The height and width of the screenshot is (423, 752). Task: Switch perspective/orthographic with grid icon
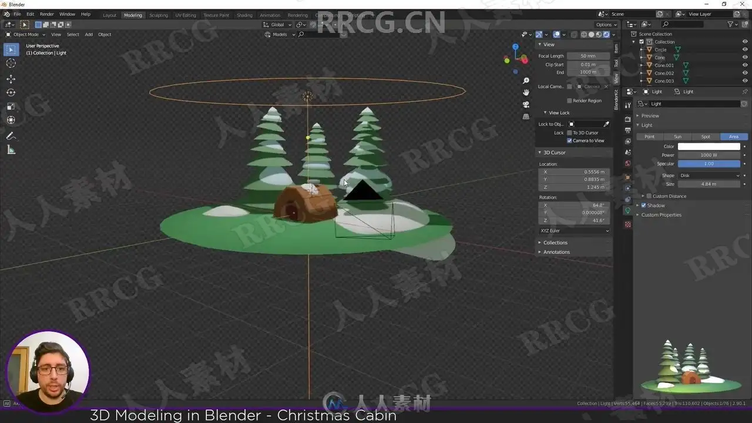(x=526, y=116)
